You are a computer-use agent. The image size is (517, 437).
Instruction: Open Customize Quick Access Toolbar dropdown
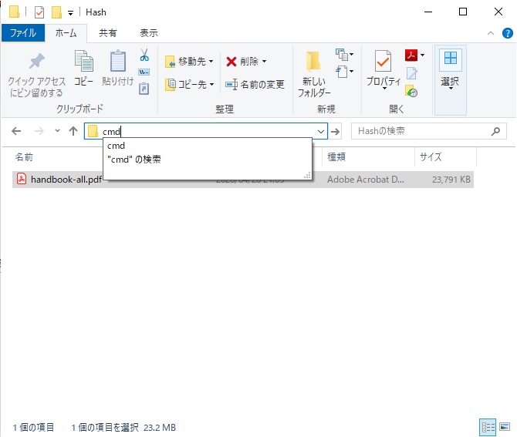(x=70, y=13)
